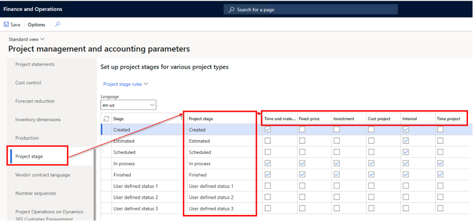Viewport: 473px width, 221px height.
Task: Check Investment for User defined status 1
Action: pos(337,186)
